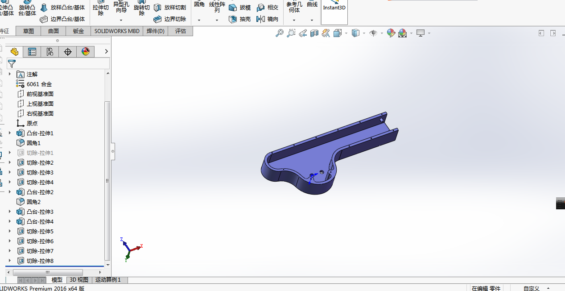Select FeatureManager design tree tab icon

[x=14, y=52]
